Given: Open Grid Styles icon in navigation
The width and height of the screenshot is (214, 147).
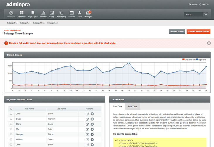Looking at the screenshot, I should 22,13.
